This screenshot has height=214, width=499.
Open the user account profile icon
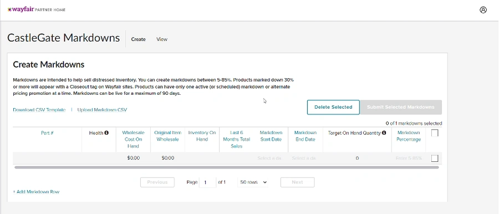coord(483,10)
